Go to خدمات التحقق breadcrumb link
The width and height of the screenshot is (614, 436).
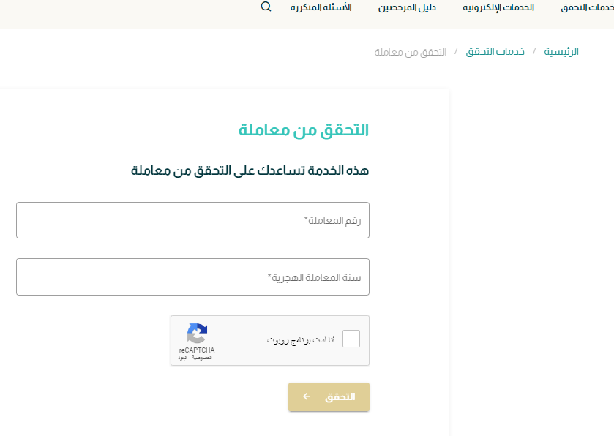[495, 52]
